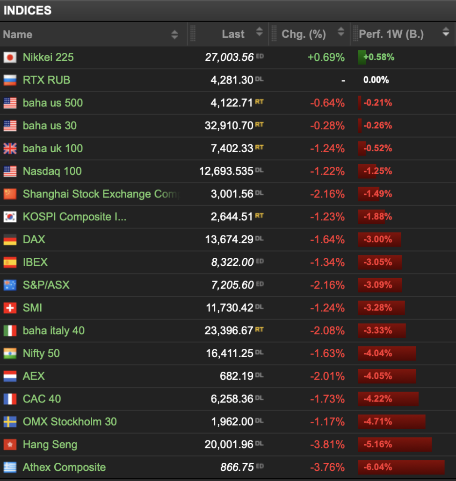Click the Nasdaq 100 last value 12,693.535
Screen dimensions: 456x481
(x=226, y=171)
